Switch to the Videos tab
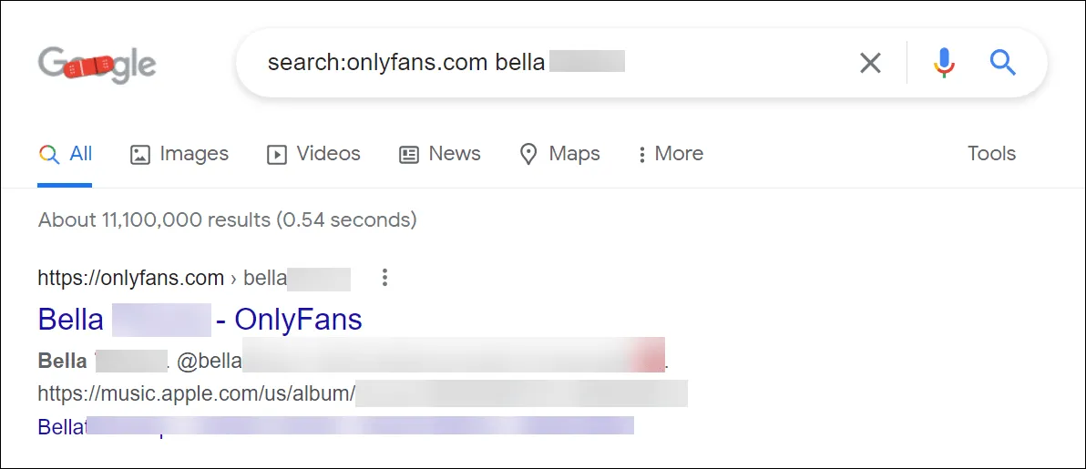 328,154
